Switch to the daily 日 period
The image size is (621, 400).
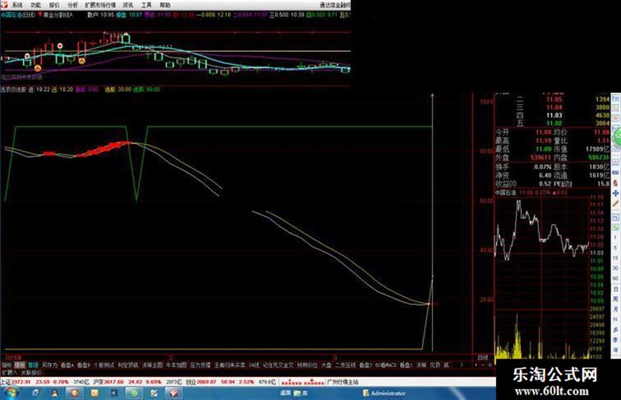tap(616, 289)
